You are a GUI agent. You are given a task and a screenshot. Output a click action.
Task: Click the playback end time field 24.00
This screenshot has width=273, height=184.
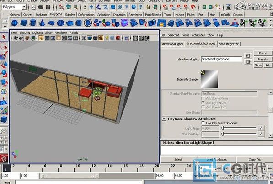[x=164, y=176]
